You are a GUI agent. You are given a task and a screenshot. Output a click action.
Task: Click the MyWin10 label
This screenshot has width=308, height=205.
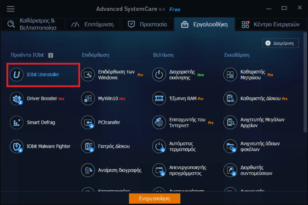(x=108, y=98)
